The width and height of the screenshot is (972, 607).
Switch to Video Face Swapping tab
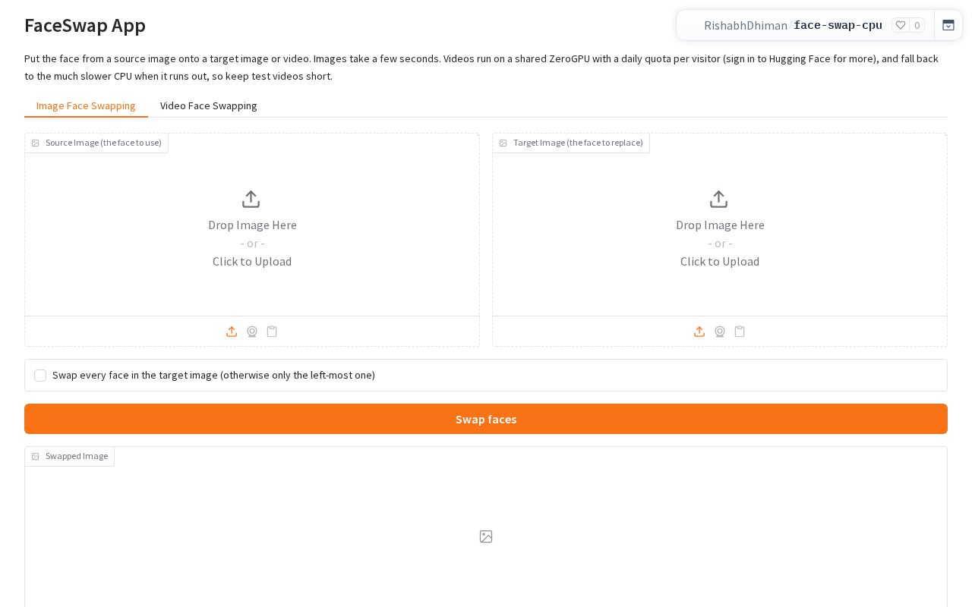209,105
